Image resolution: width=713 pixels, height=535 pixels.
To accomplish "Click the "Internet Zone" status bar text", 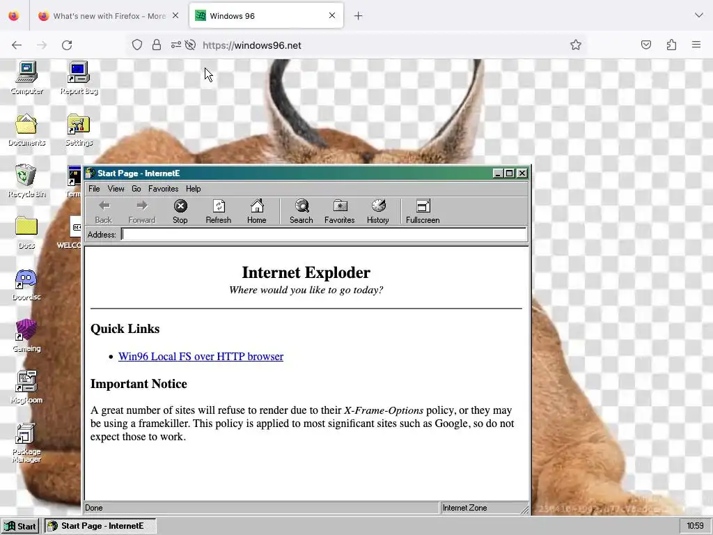I will [464, 508].
